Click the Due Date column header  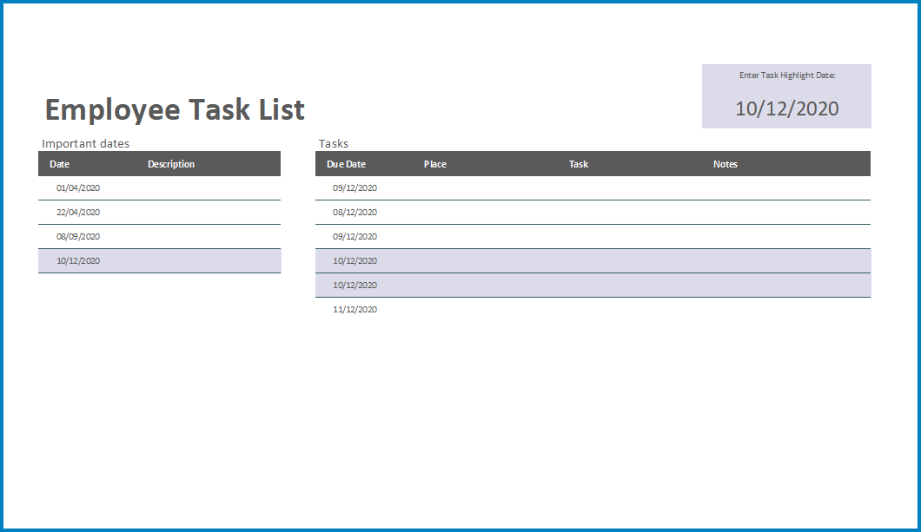[x=346, y=163]
